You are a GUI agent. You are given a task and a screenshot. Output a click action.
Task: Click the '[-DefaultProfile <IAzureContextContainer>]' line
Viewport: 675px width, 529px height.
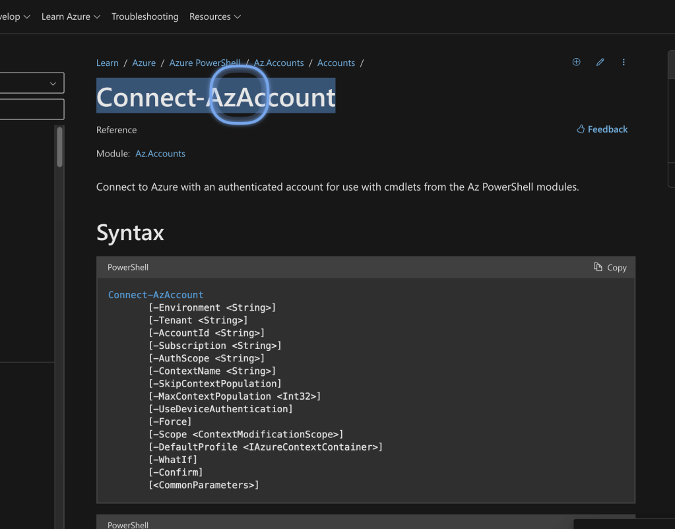pyautogui.click(x=266, y=447)
